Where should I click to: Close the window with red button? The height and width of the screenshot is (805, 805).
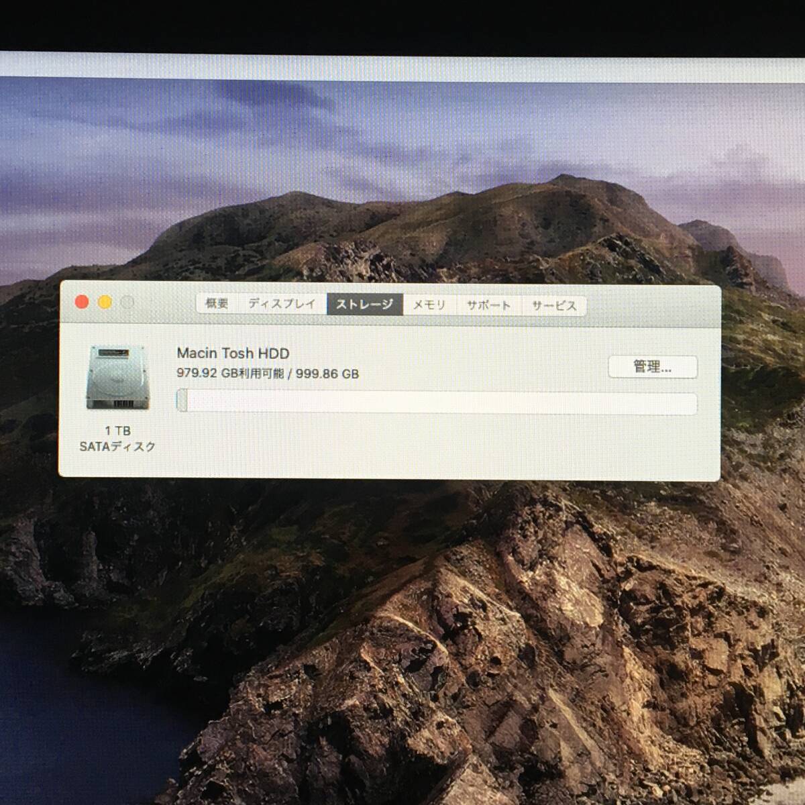(x=82, y=303)
